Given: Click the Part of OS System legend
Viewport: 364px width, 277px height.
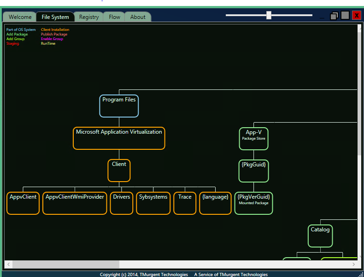Looking at the screenshot, I should (21, 29).
